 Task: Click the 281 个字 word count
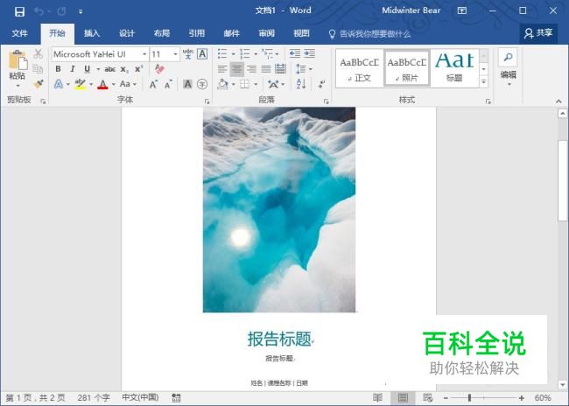click(94, 397)
